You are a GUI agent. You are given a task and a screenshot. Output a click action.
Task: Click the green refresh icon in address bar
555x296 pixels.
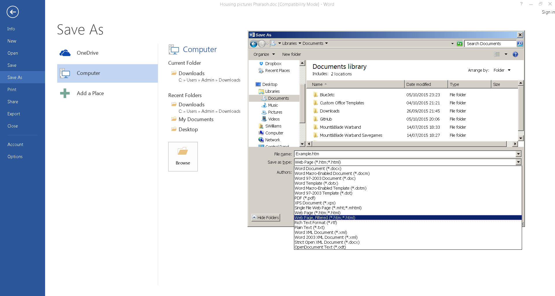pyautogui.click(x=460, y=44)
